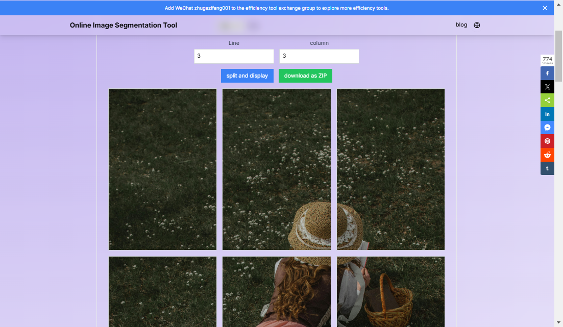This screenshot has width=563, height=327.
Task: Share on Tumblr sidebar icon
Action: [547, 168]
